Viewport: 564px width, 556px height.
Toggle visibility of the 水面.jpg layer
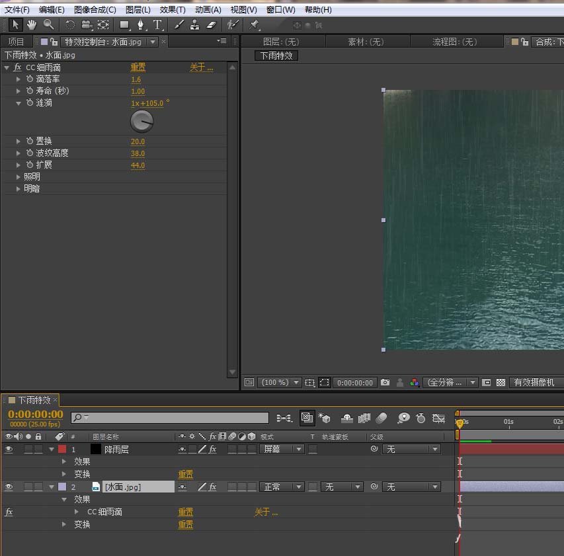coord(9,487)
